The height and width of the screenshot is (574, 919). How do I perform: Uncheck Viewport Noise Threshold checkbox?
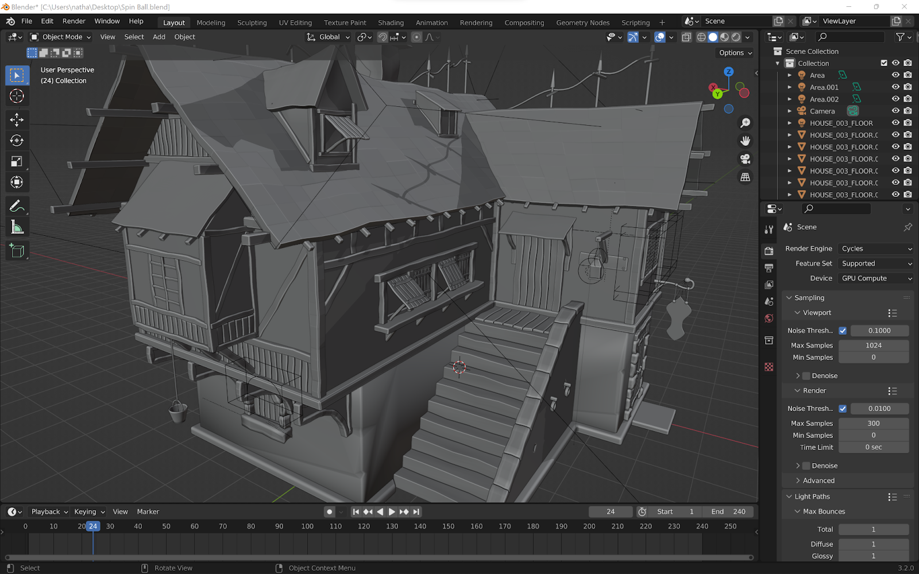[843, 331]
